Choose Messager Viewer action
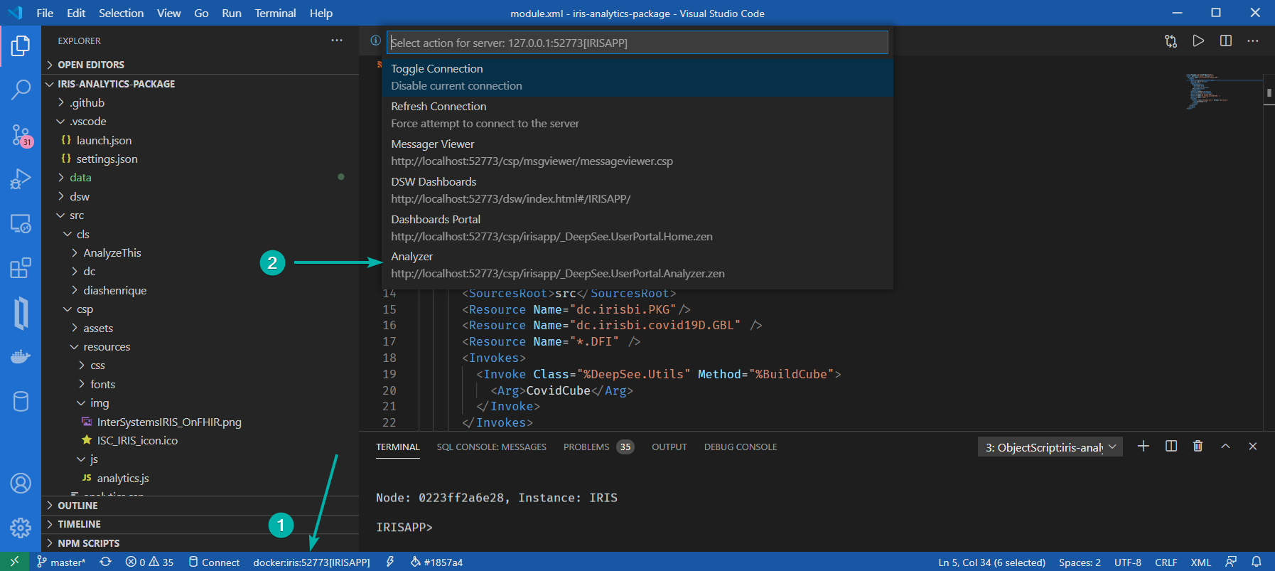Image resolution: width=1275 pixels, height=571 pixels. point(637,153)
